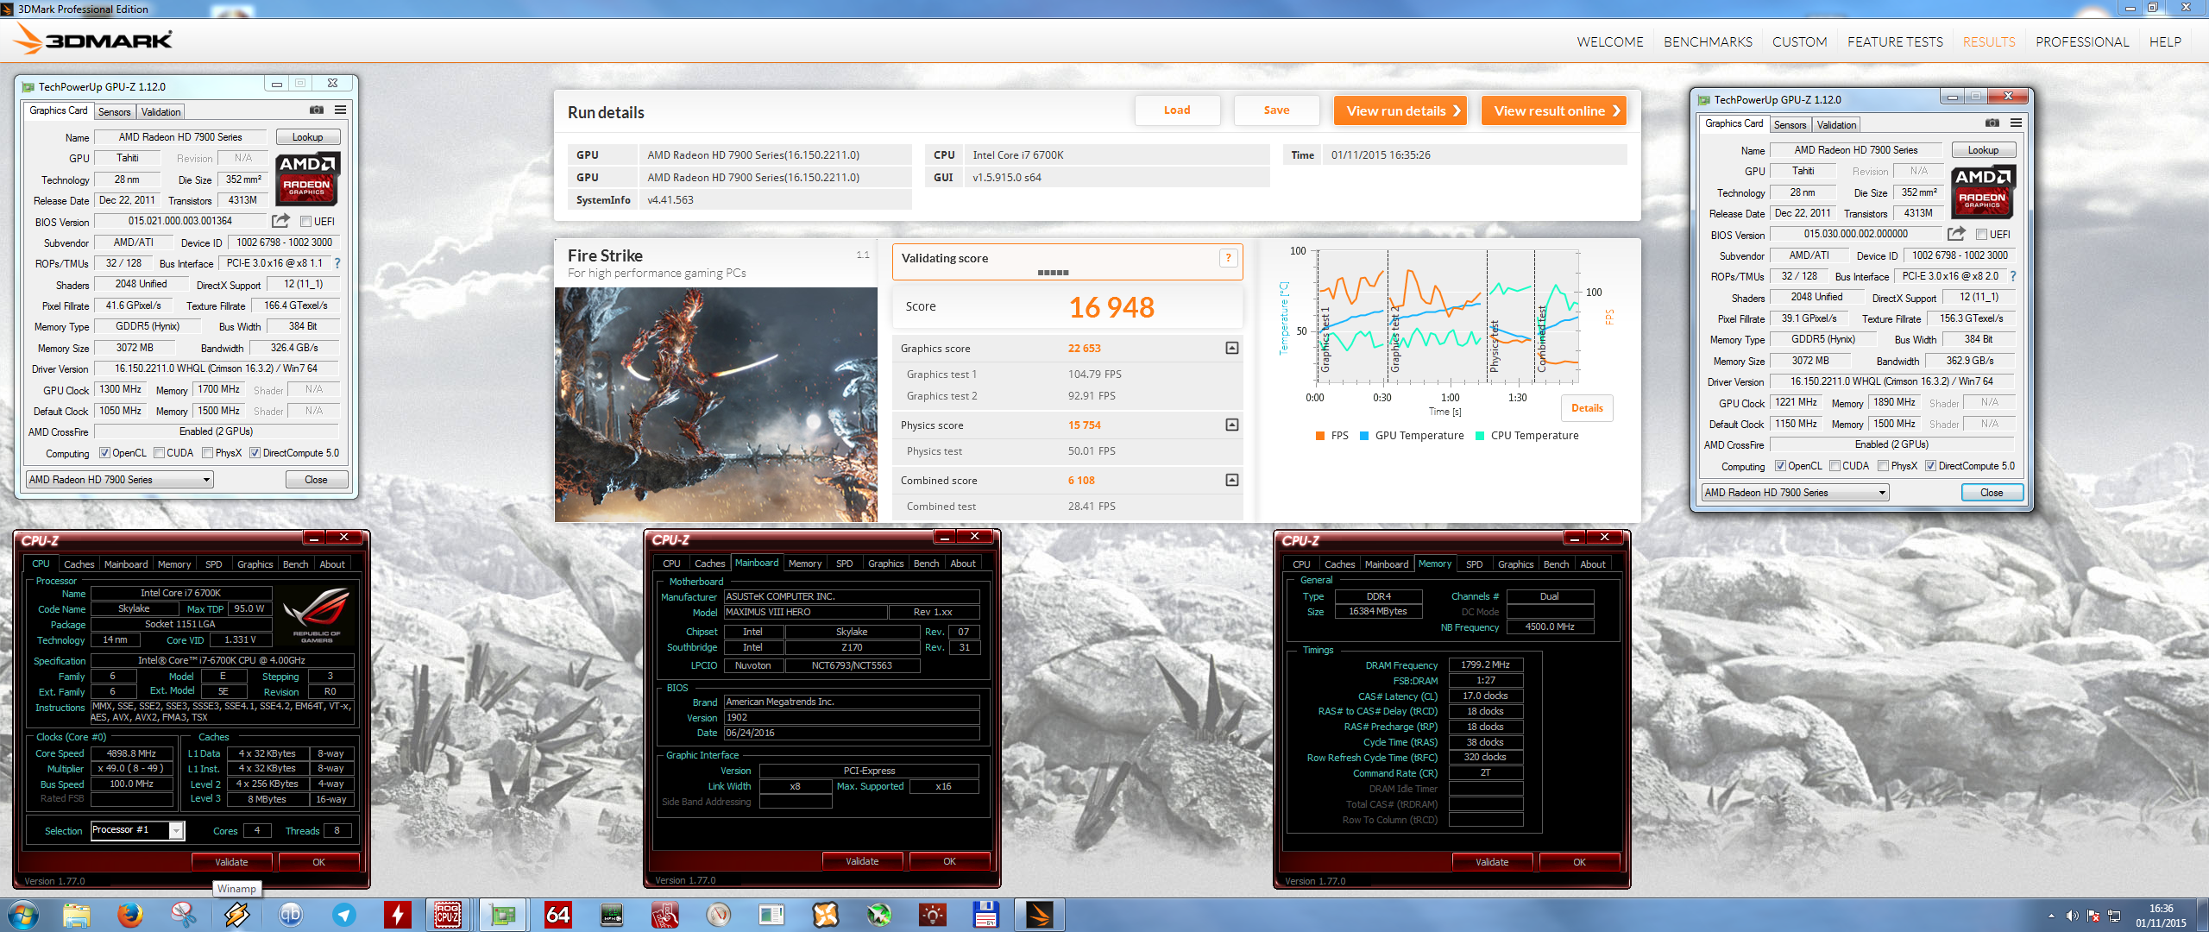
Task: Click the network tray icon
Action: [2114, 916]
